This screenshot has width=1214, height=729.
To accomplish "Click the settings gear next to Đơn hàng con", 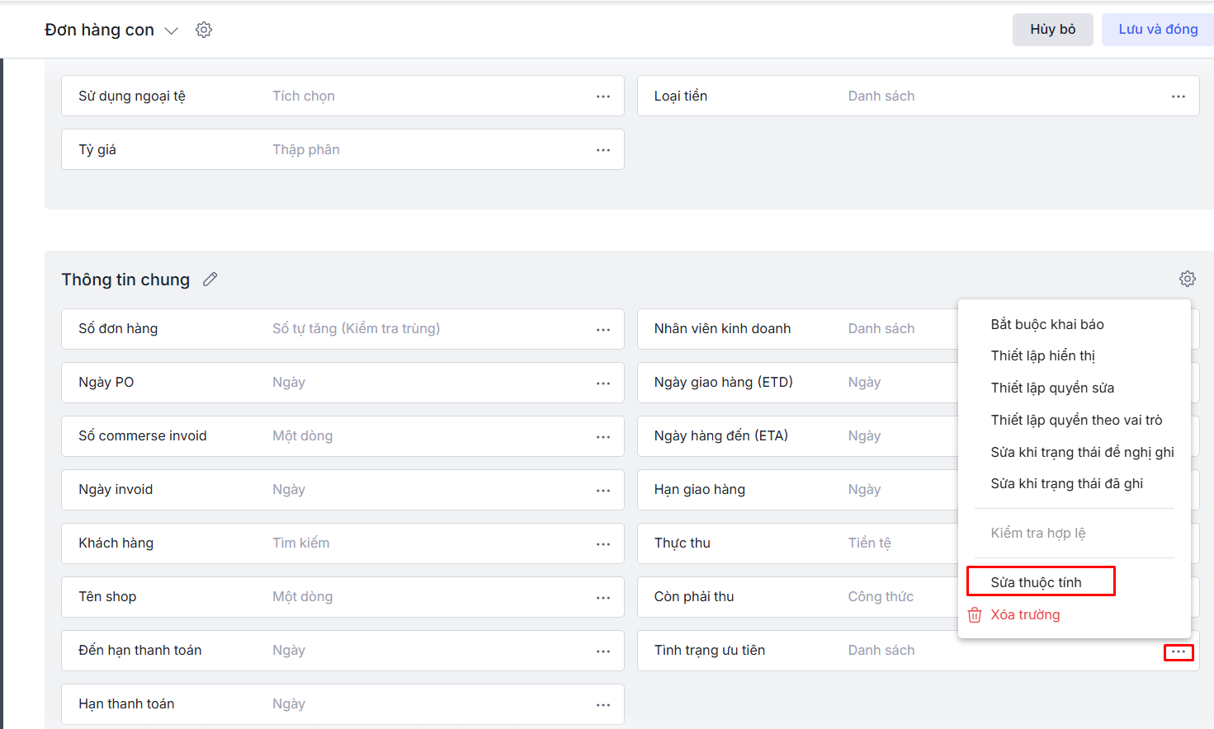I will tap(204, 30).
